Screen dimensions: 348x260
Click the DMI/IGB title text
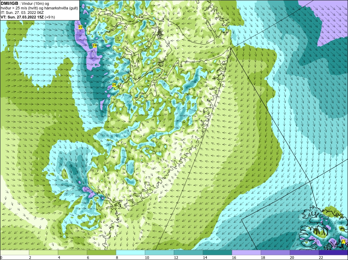click(9, 3)
